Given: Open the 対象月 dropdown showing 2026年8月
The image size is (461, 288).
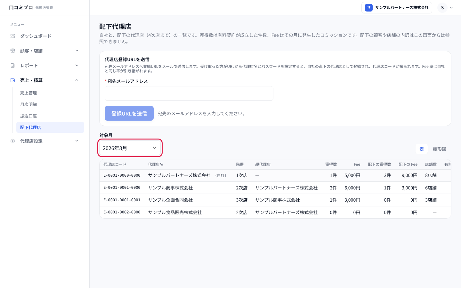Looking at the screenshot, I should click(x=130, y=148).
